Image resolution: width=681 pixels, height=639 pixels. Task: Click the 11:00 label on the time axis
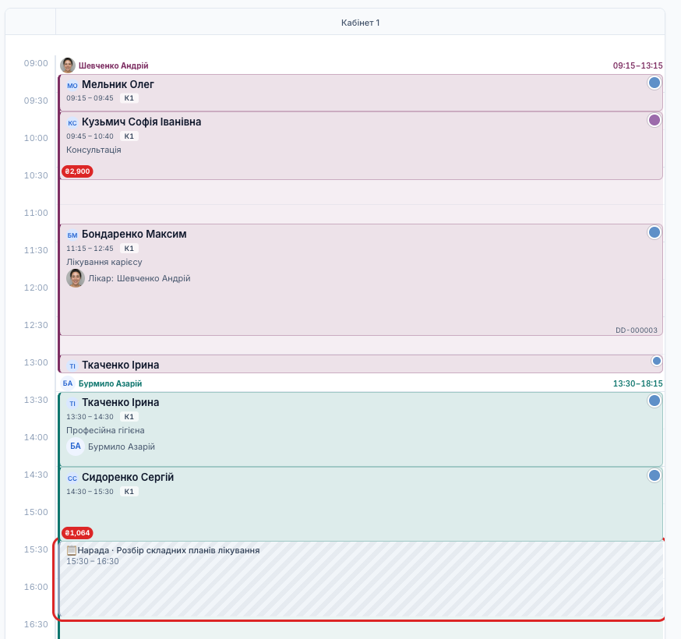coord(36,213)
